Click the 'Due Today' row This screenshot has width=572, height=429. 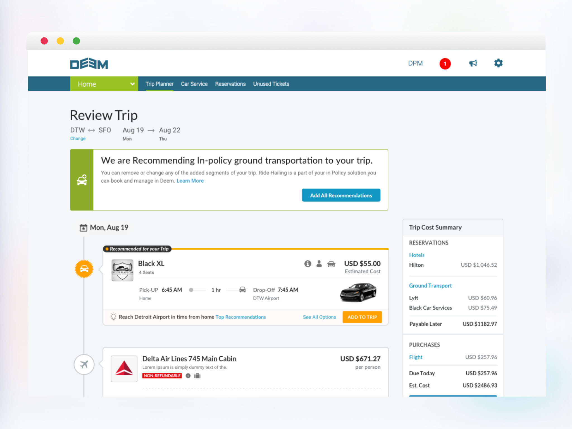pos(453,373)
